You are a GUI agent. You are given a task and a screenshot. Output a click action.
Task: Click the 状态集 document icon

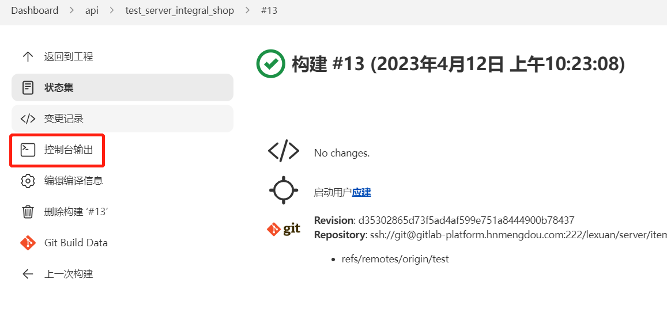coord(28,87)
